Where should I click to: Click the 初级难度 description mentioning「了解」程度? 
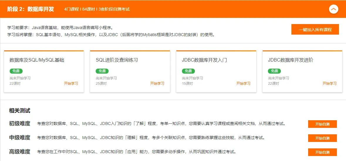(161, 123)
